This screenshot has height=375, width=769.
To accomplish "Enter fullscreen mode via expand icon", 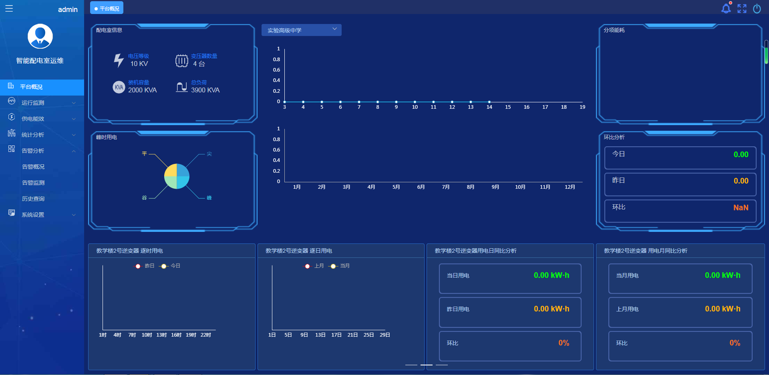I will 742,8.
